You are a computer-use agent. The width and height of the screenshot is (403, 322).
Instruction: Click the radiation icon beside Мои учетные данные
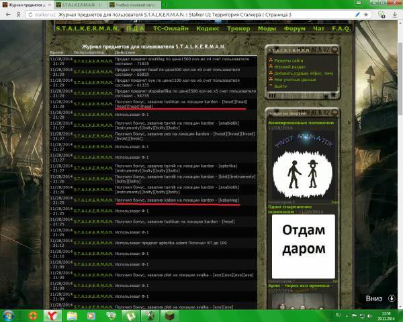[270, 80]
